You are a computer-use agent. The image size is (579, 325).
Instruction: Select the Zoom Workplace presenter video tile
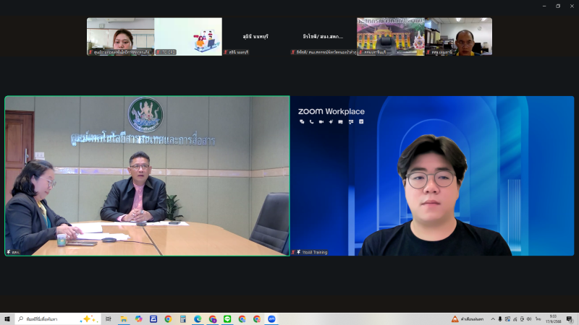pyautogui.click(x=432, y=175)
